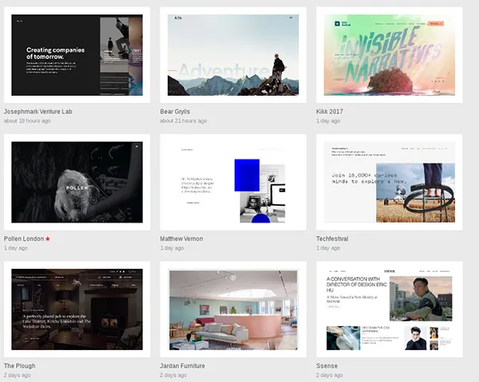
Task: Go to the Matthew Vernon title link
Action: pyautogui.click(x=181, y=238)
